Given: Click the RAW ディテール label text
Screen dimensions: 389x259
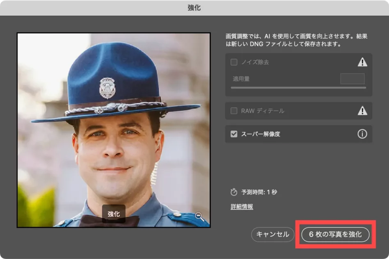Looking at the screenshot, I should [x=262, y=111].
